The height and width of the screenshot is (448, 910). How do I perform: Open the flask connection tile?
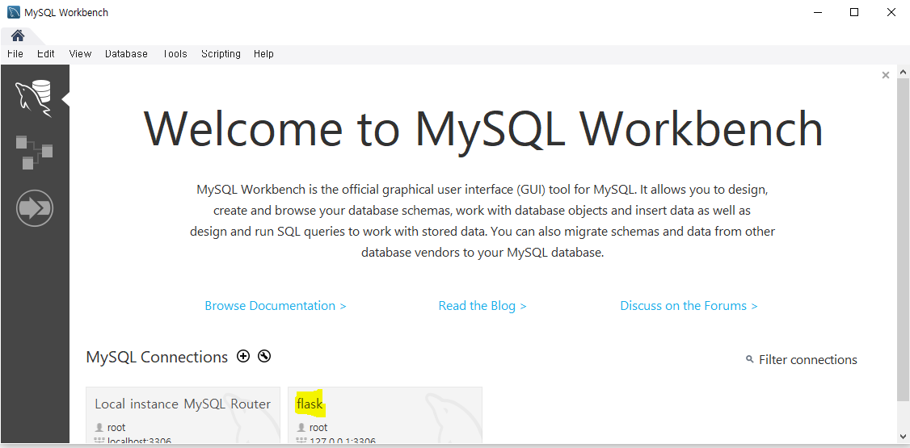point(385,415)
